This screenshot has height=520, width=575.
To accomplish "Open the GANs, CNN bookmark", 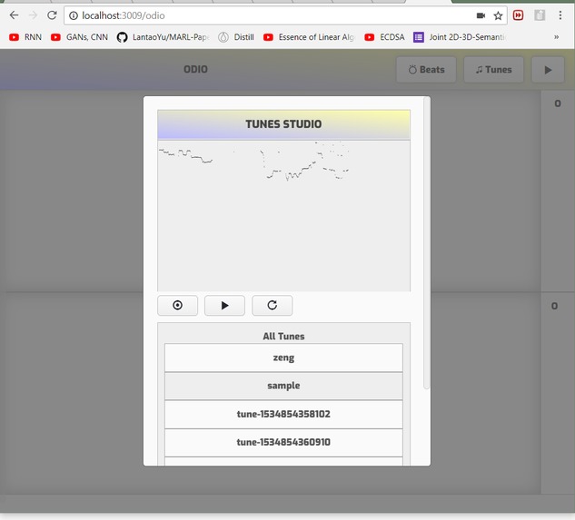I will (x=80, y=37).
